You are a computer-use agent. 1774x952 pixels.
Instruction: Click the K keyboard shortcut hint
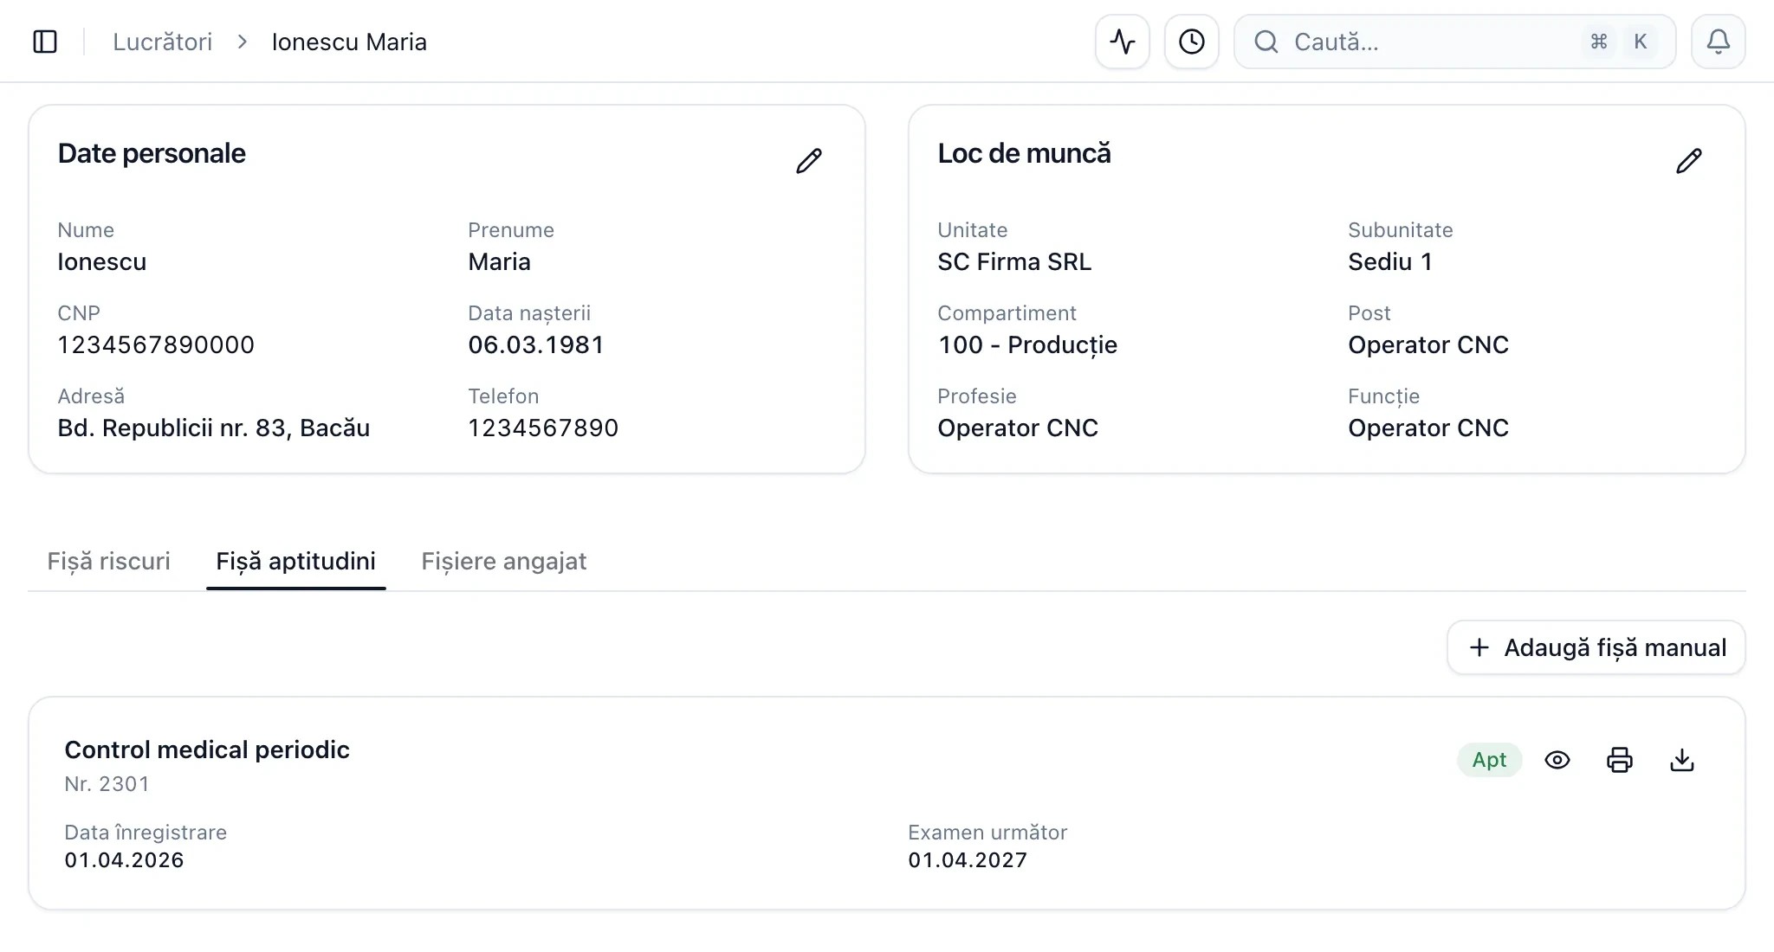(x=1640, y=42)
